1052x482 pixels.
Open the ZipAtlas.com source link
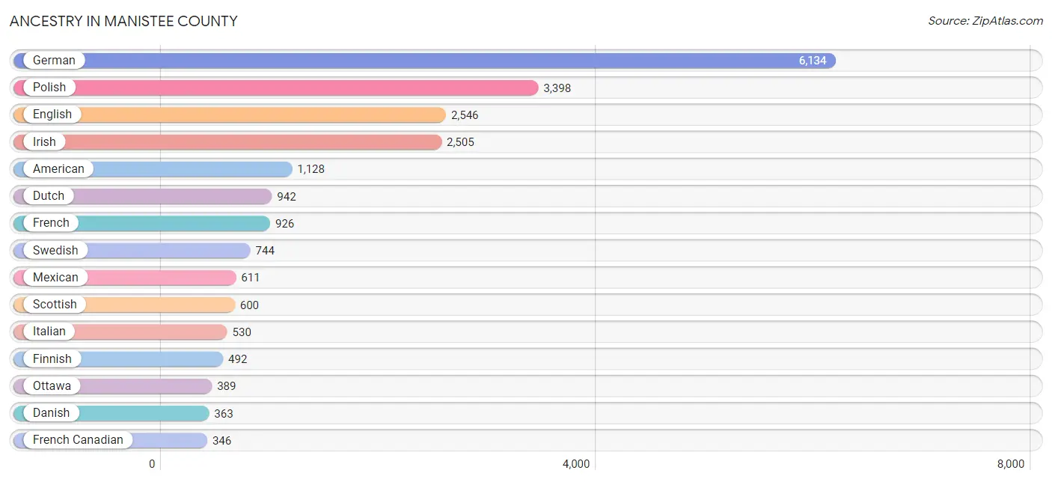985,21
